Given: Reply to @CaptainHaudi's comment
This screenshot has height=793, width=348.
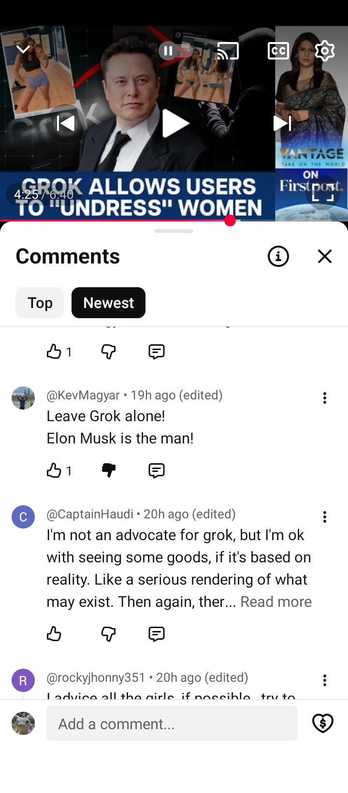Looking at the screenshot, I should pos(157,634).
